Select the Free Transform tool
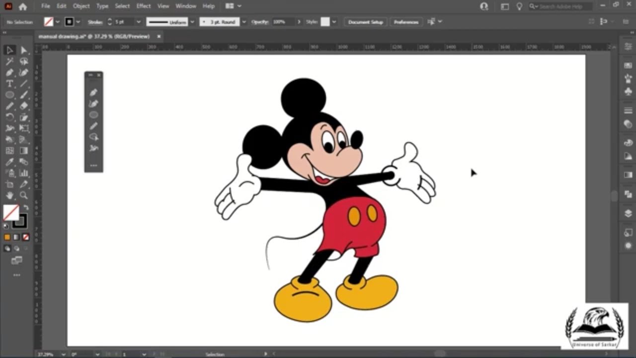This screenshot has height=358, width=636. pyautogui.click(x=24, y=128)
